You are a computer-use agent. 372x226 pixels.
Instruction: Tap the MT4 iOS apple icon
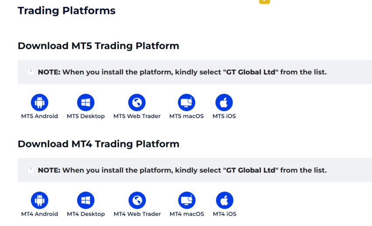coord(225,200)
